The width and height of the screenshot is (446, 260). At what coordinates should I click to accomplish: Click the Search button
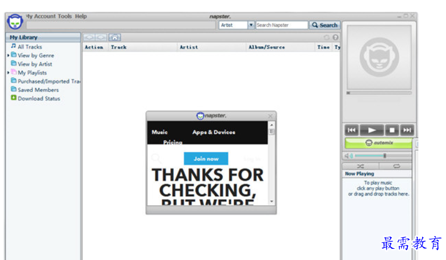click(325, 25)
